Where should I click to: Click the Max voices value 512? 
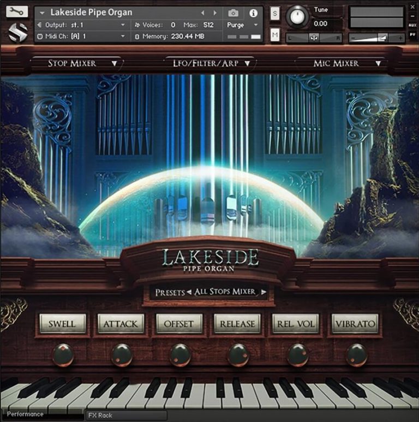tap(208, 25)
